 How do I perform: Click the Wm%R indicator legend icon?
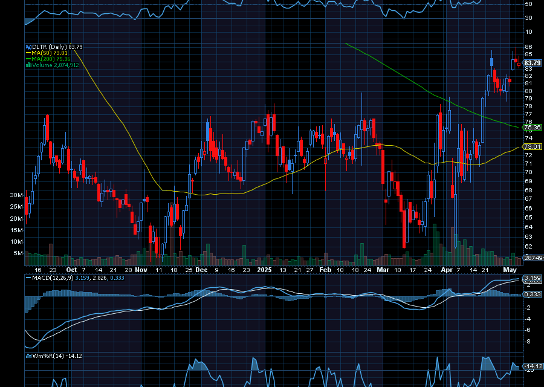(27, 356)
